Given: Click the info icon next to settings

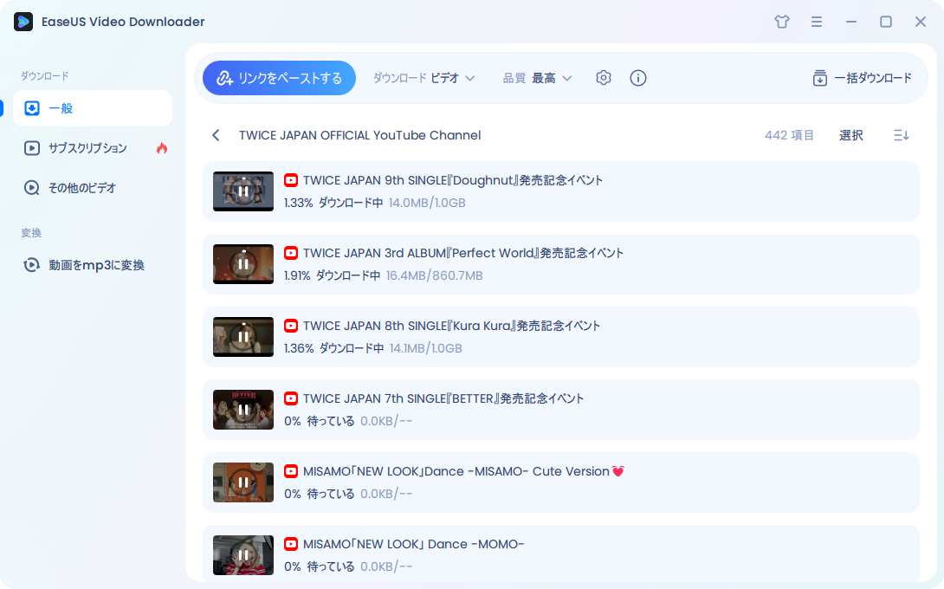Looking at the screenshot, I should (638, 77).
